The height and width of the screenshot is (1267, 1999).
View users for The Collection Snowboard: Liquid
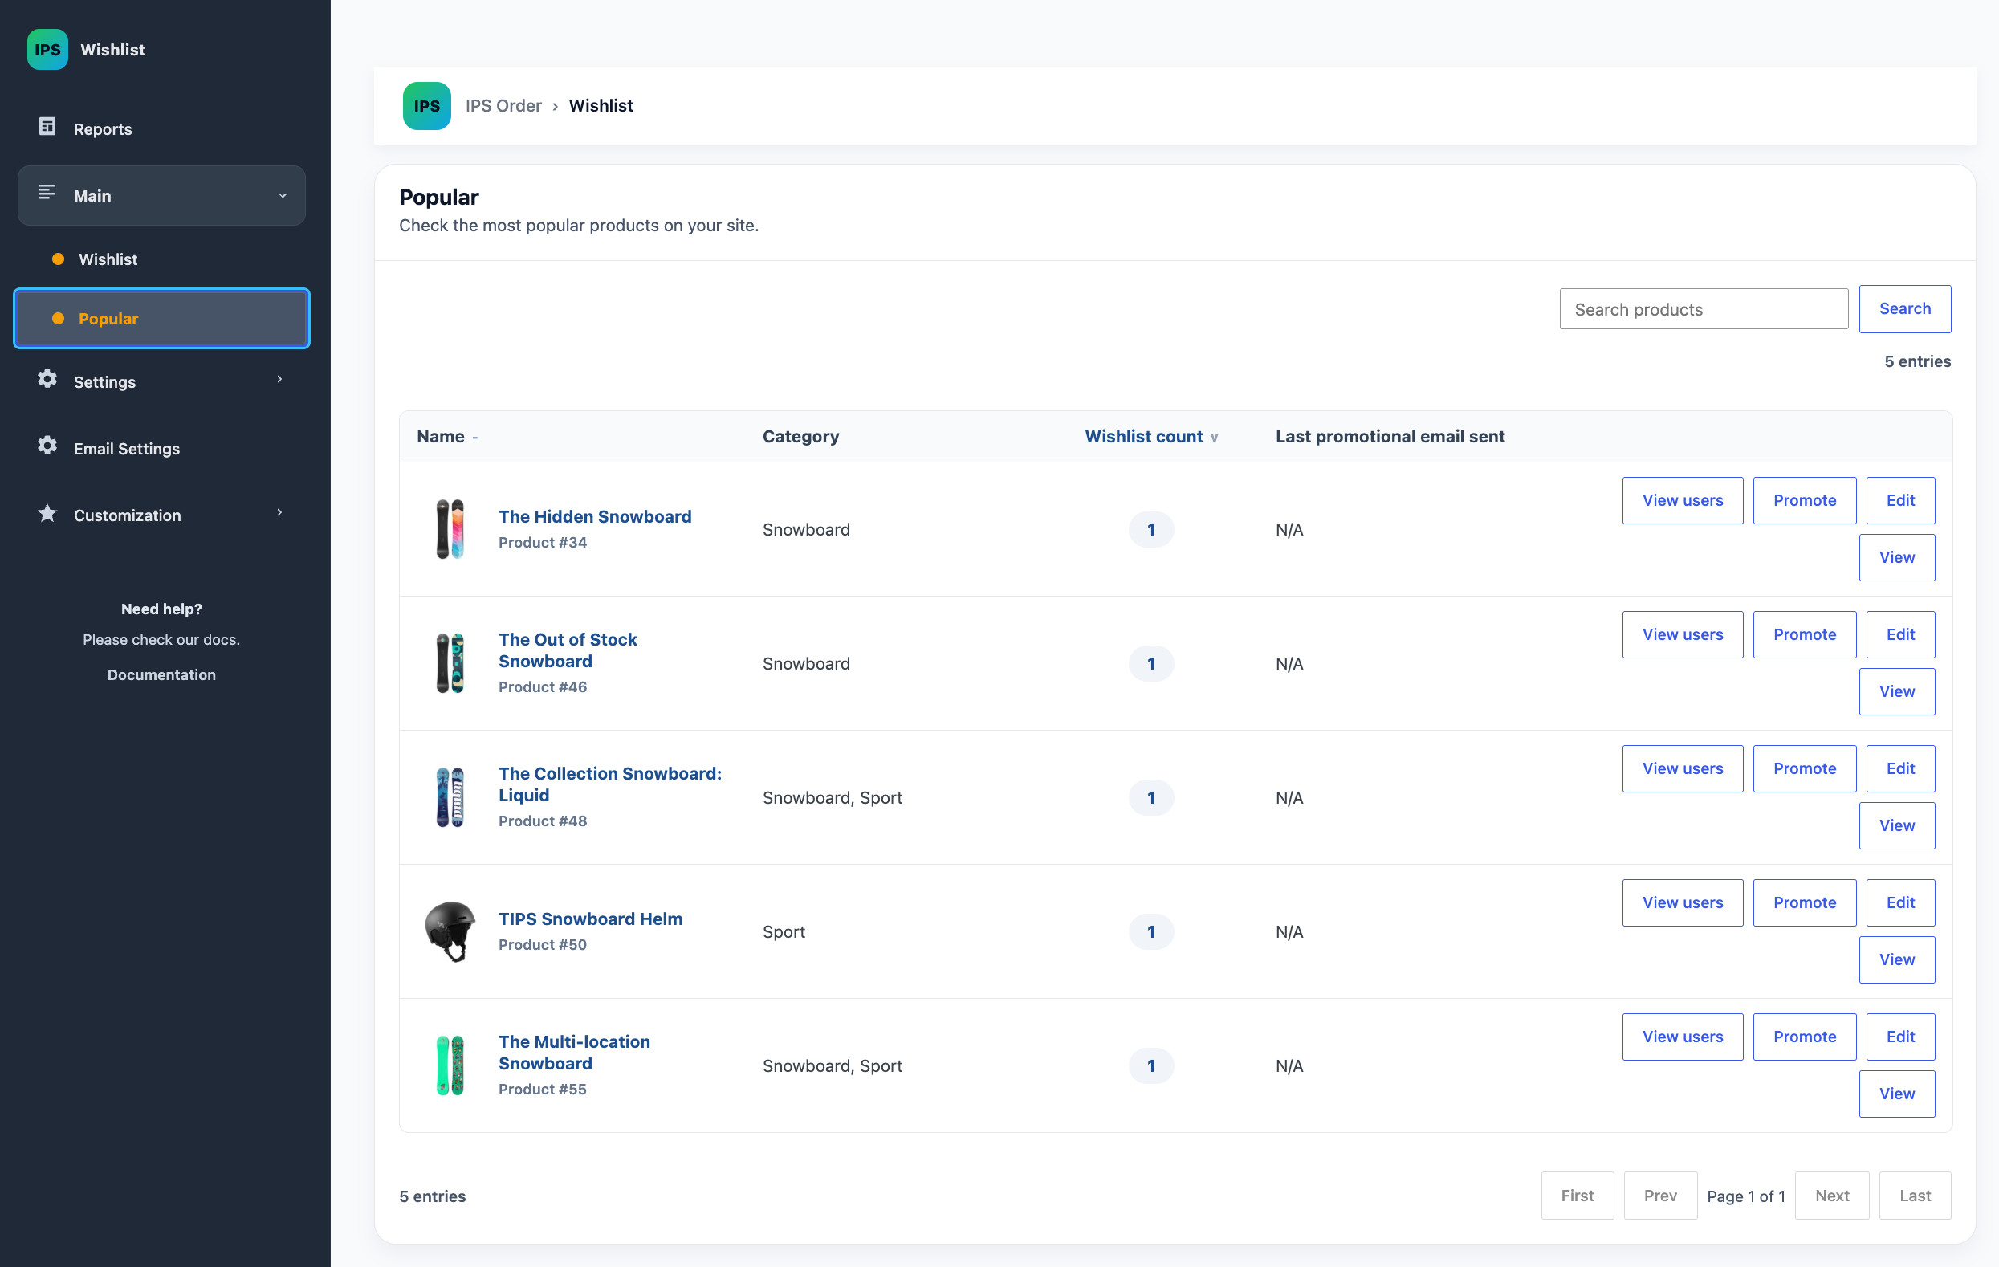1682,769
